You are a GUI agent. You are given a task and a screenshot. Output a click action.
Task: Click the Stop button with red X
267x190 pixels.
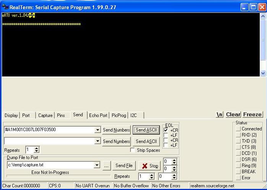click(x=149, y=166)
